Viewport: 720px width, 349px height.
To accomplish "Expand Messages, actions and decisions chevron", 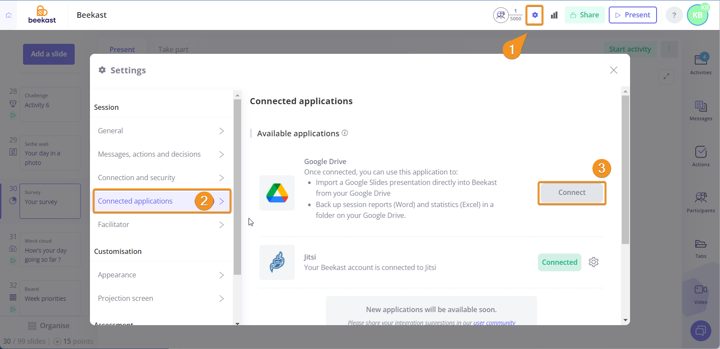I will [222, 155].
